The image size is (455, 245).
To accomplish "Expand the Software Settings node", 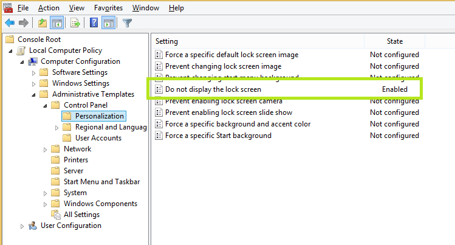I will (34, 72).
